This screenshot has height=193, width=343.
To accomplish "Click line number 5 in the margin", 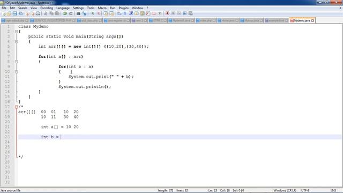I will [9, 47].
